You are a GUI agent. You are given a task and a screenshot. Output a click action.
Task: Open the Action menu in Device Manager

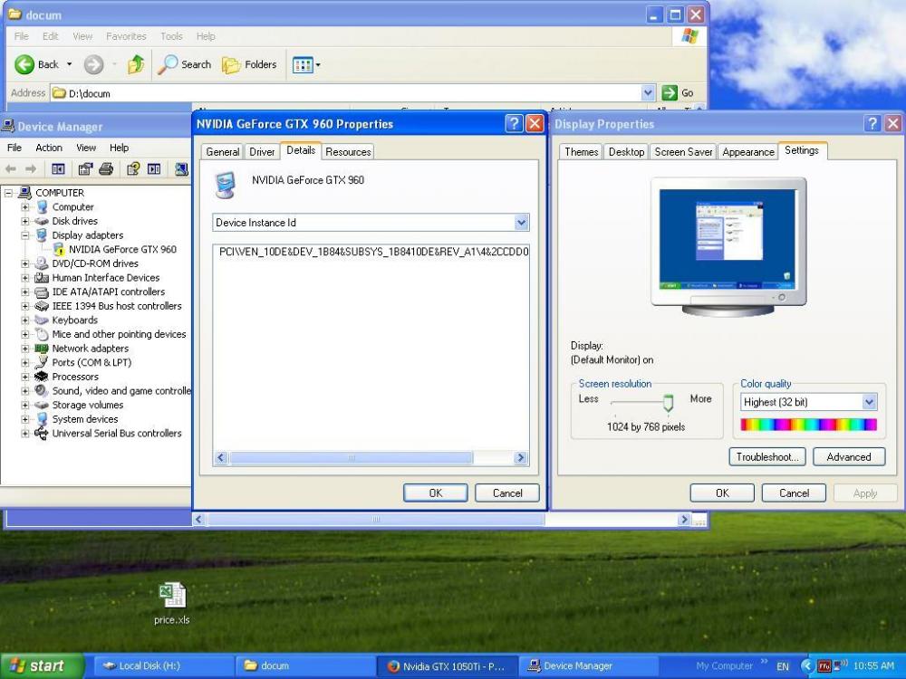tap(49, 148)
